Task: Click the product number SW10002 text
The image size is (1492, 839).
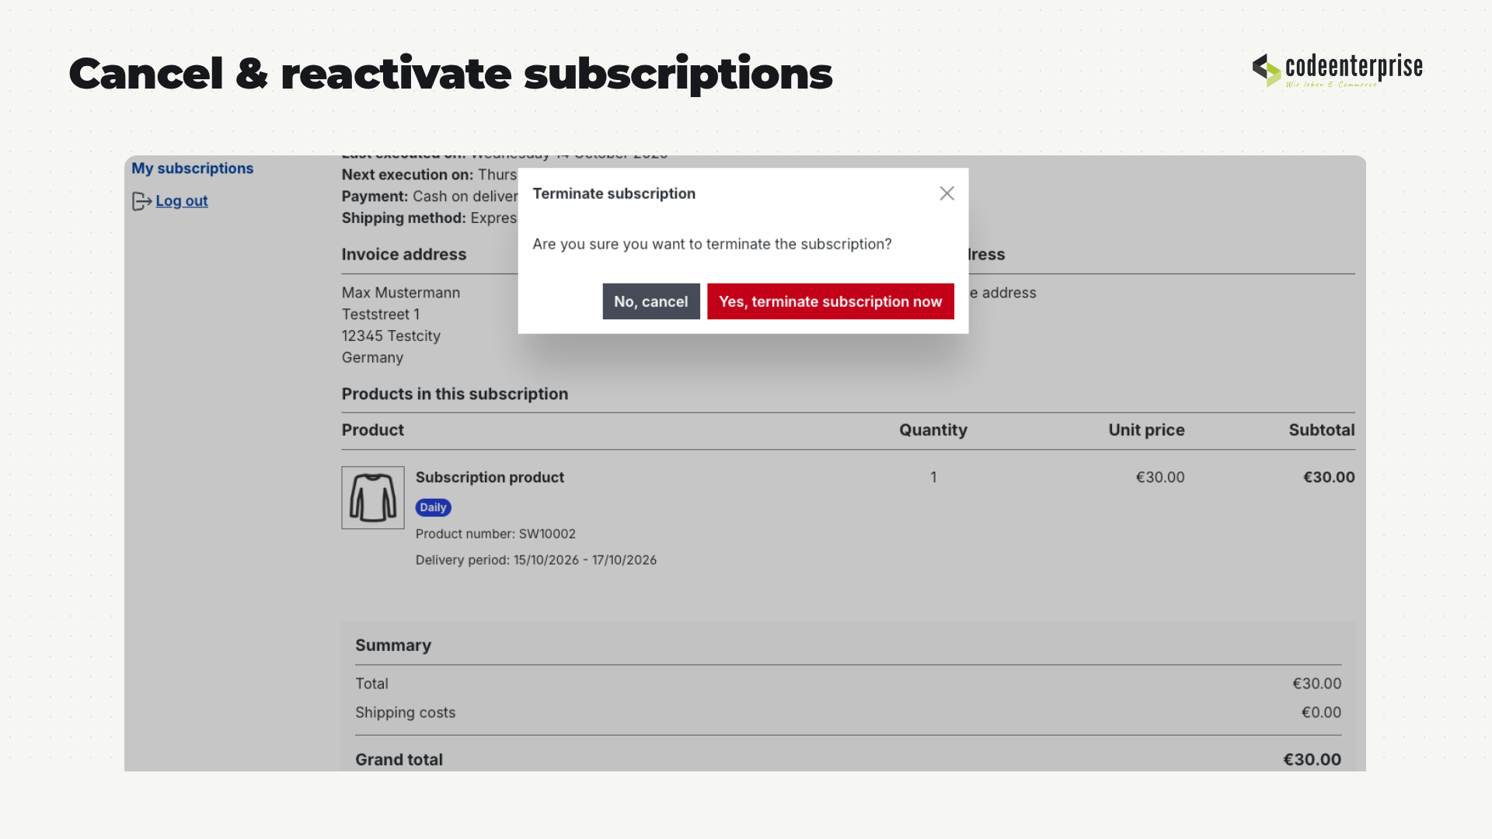Action: tap(547, 534)
